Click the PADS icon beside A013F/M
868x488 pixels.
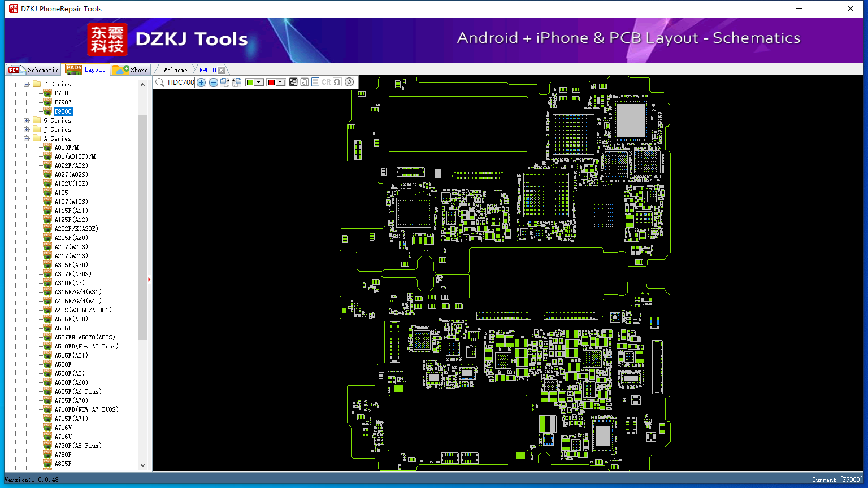point(47,147)
